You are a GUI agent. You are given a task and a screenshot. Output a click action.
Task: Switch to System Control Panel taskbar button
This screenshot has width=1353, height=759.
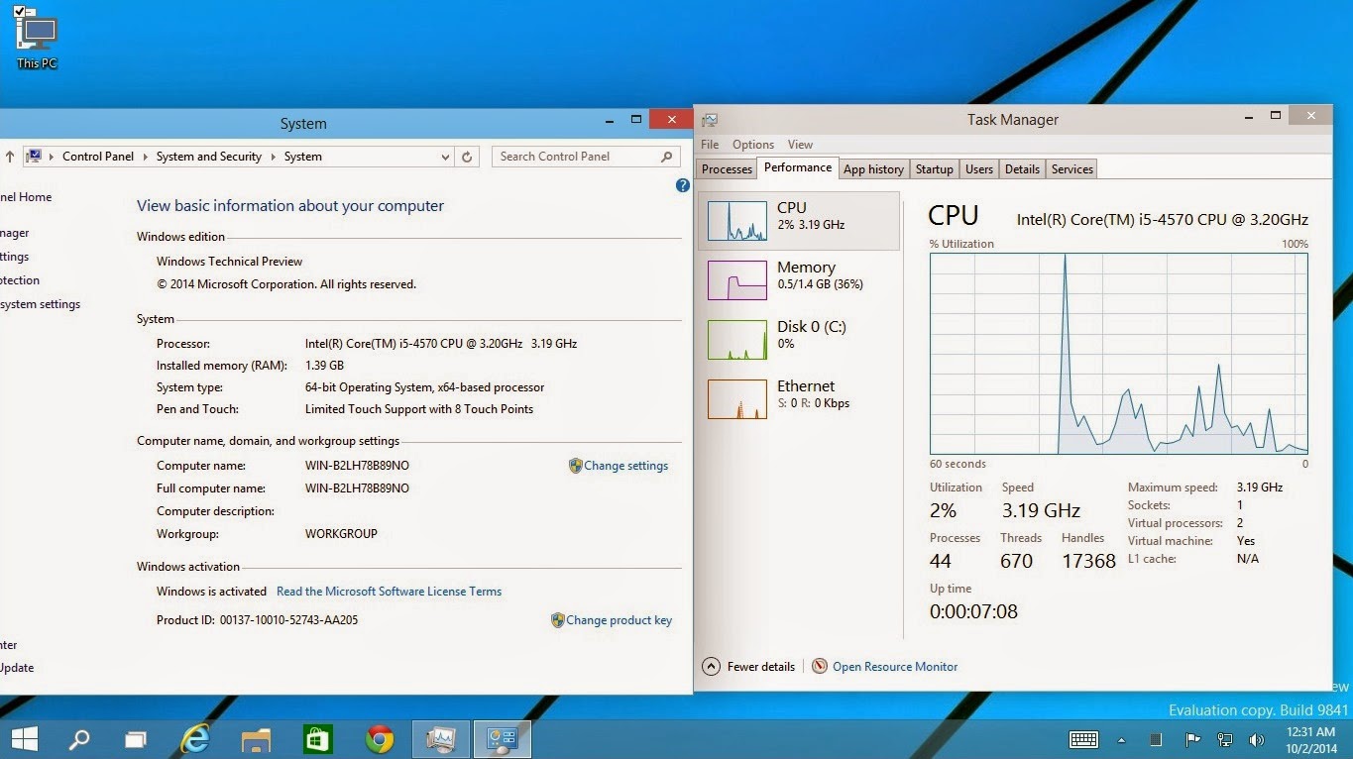click(x=503, y=739)
